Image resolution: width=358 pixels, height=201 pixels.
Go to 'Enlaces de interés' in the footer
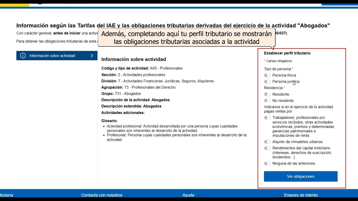(301, 195)
